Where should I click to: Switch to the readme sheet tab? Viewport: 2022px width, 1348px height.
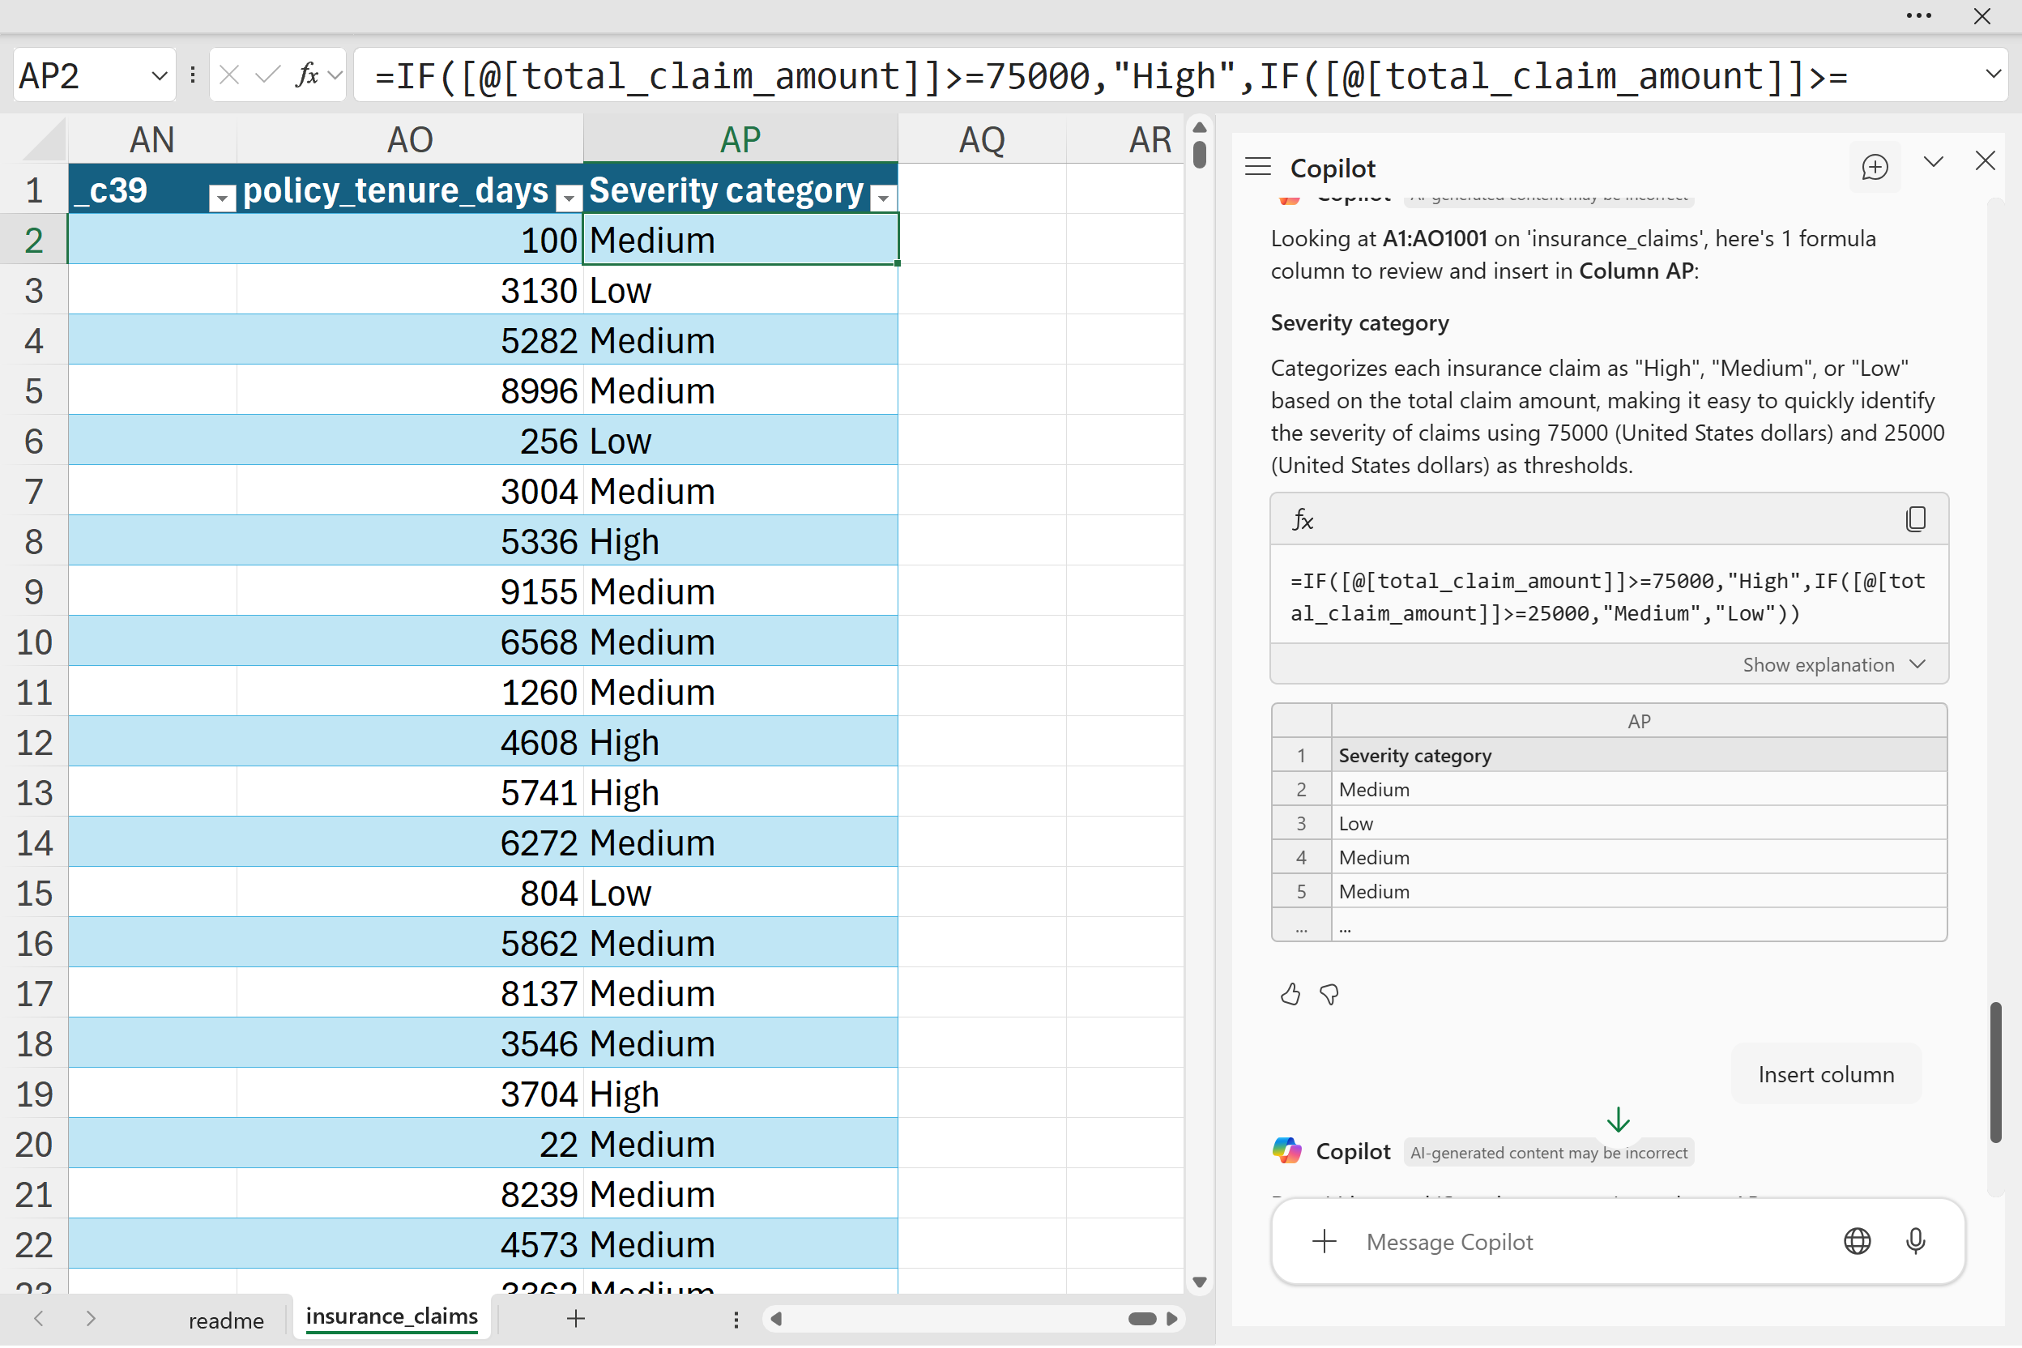[226, 1320]
